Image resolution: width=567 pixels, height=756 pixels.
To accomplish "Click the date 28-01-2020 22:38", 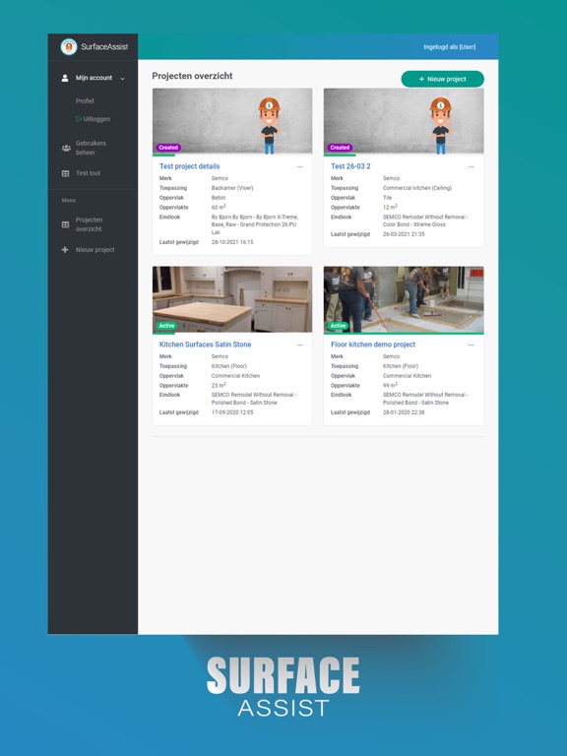I will (404, 412).
